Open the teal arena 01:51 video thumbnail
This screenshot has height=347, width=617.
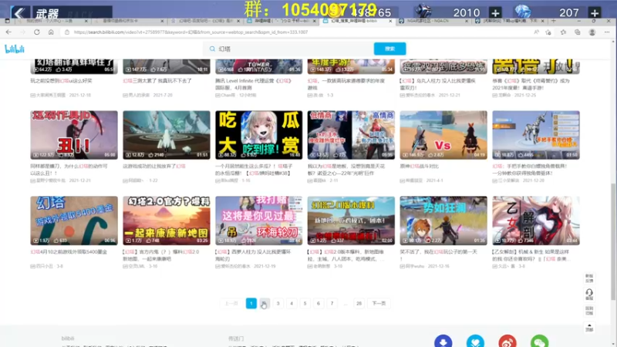pyautogui.click(x=167, y=135)
